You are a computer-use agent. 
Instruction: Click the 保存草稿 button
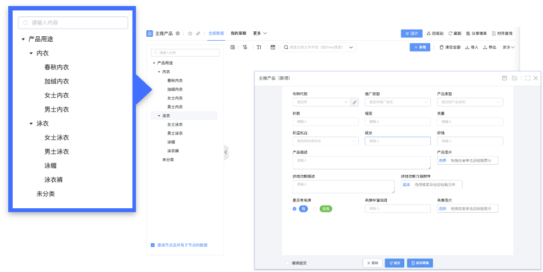coord(420,263)
